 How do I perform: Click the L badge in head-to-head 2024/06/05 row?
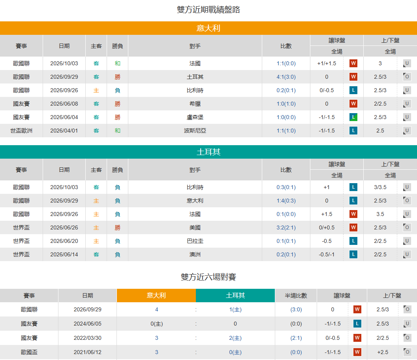coord(357,324)
